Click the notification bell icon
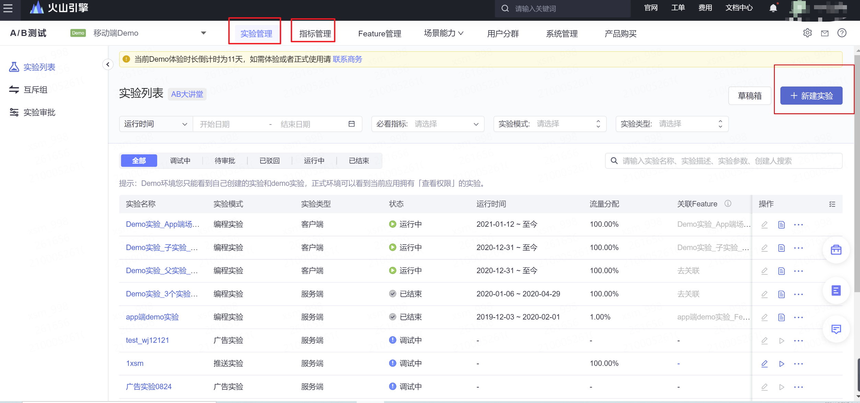Screen dimensions: 860x403 click(x=773, y=8)
